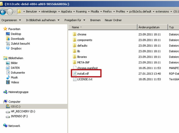The width and height of the screenshot is (179, 133).
Task: Click the folder icon in the address bar
Action: (19, 11)
